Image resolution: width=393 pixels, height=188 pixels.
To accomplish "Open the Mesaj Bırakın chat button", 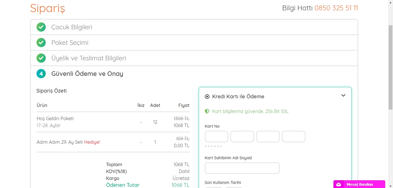I will (359, 185).
